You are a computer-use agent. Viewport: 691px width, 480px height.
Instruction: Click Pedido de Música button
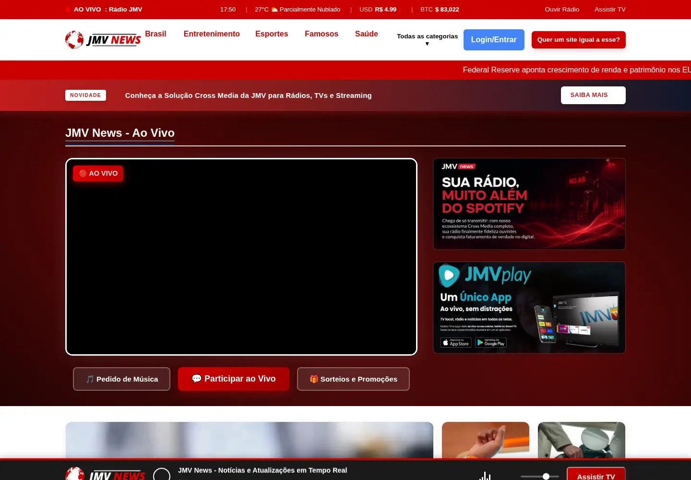122,379
